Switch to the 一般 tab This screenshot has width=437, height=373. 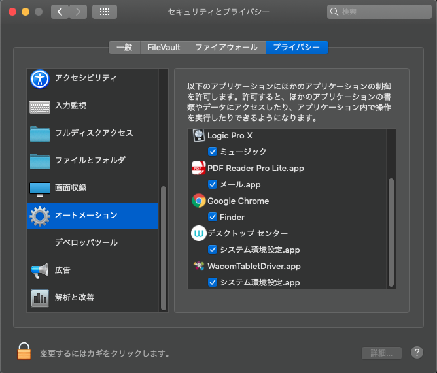click(x=124, y=47)
